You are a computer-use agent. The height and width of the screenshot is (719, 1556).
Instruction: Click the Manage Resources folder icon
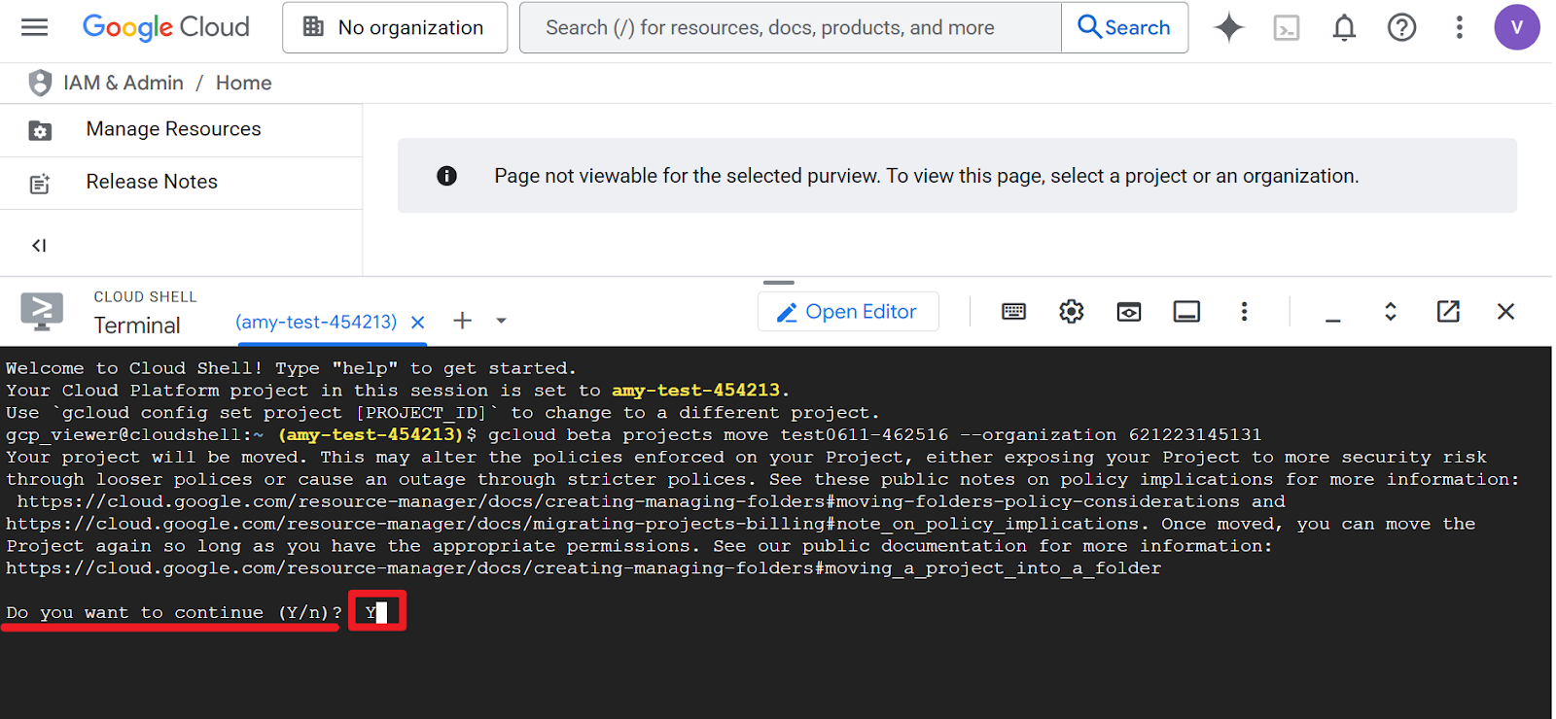point(40,130)
